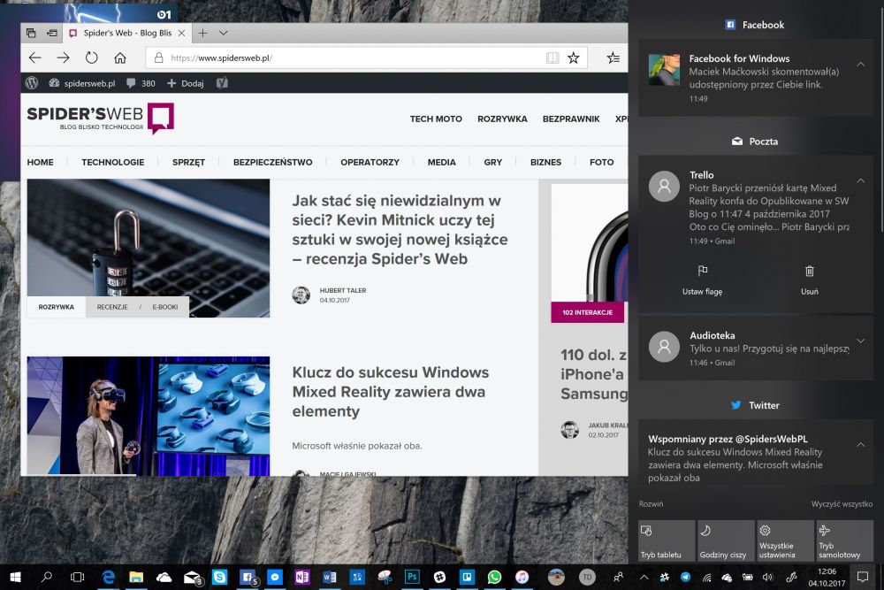Go back in the Edge browser
Viewport: 884px width, 590px height.
(x=35, y=57)
